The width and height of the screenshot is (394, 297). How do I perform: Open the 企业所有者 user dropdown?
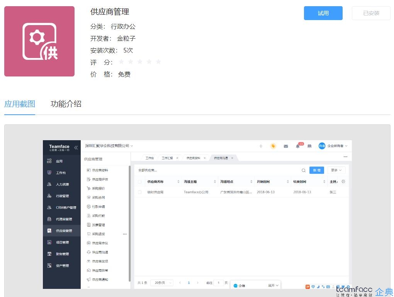[x=337, y=146]
